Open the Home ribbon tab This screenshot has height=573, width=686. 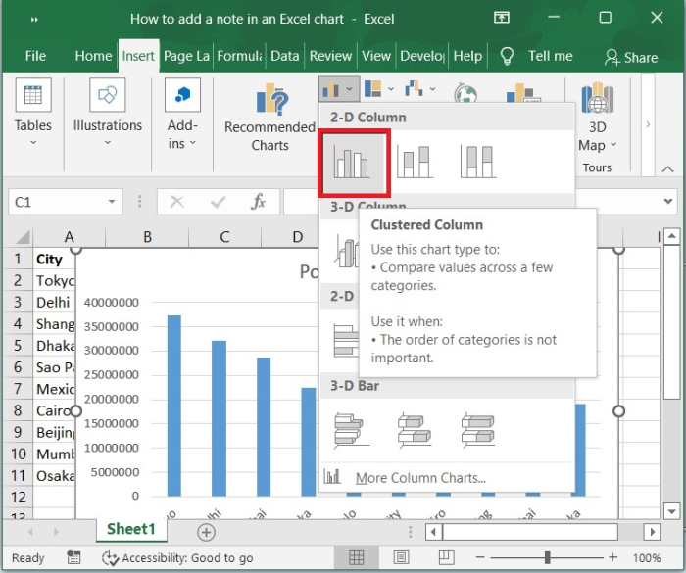click(x=93, y=56)
